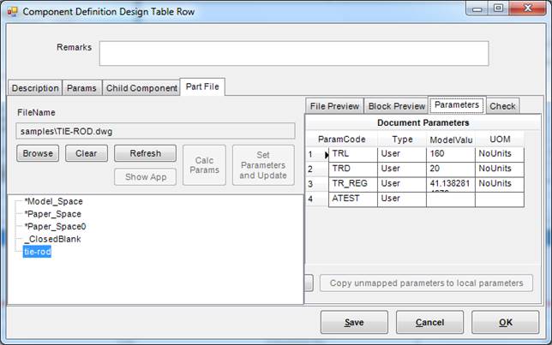Click the FileName path field
Viewport: 552px width, 345px height.
[155, 131]
